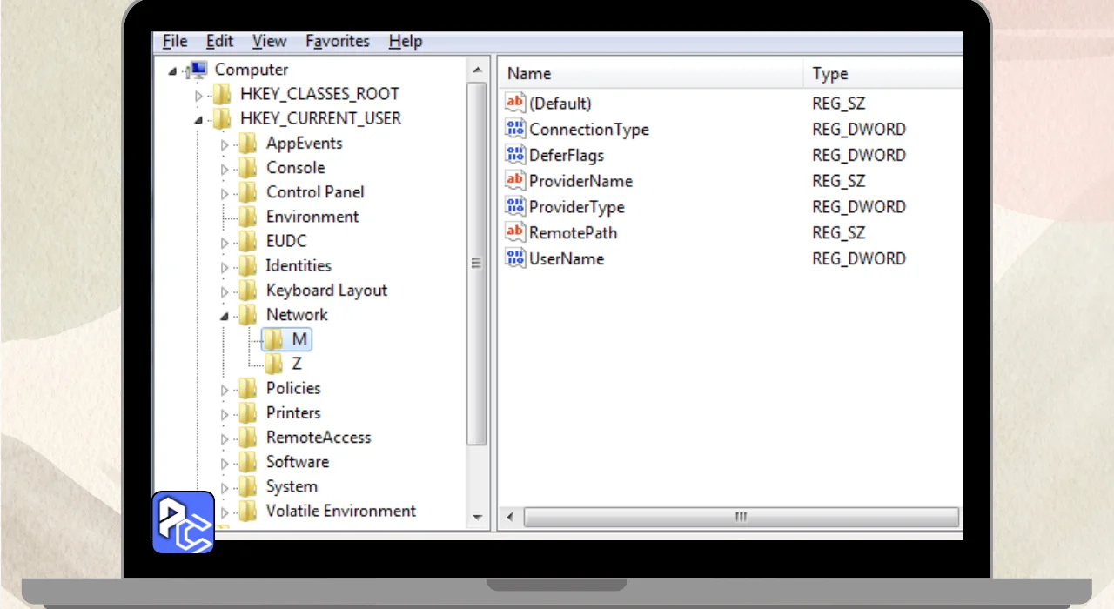Image resolution: width=1114 pixels, height=609 pixels.
Task: Open the View menu
Action: (x=269, y=41)
